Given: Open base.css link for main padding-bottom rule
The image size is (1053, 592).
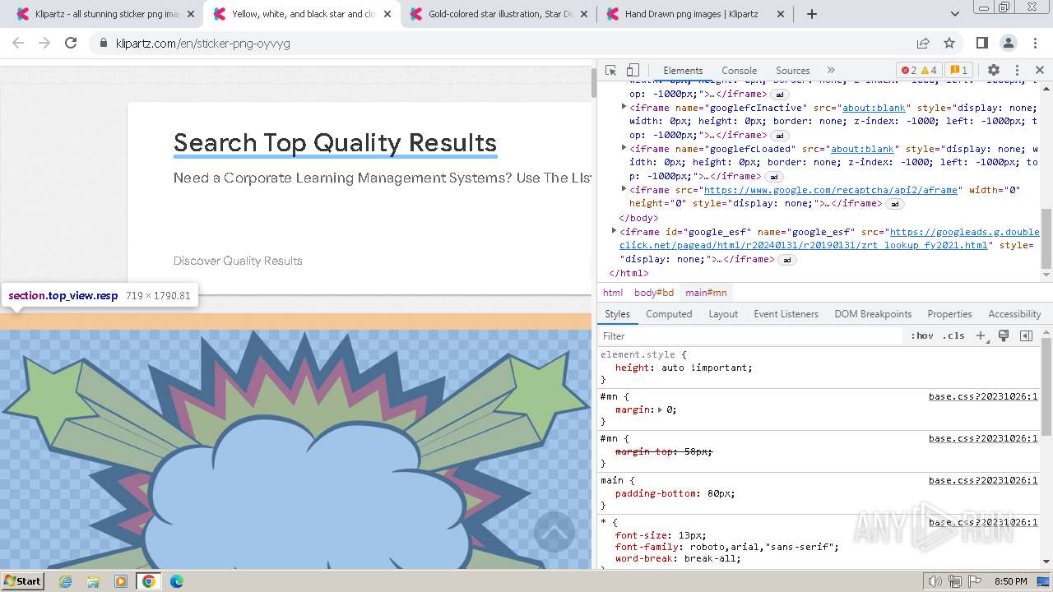Looking at the screenshot, I should pos(983,480).
